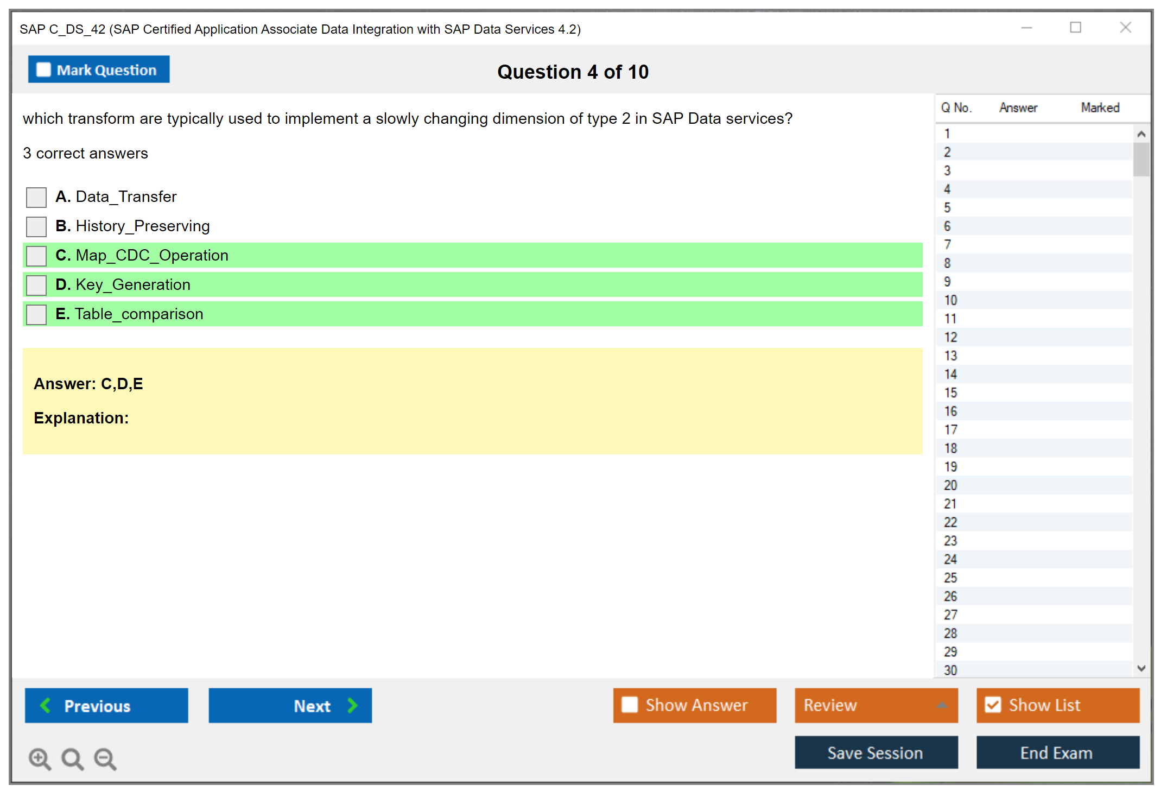Click the End Exam button

tap(1057, 752)
